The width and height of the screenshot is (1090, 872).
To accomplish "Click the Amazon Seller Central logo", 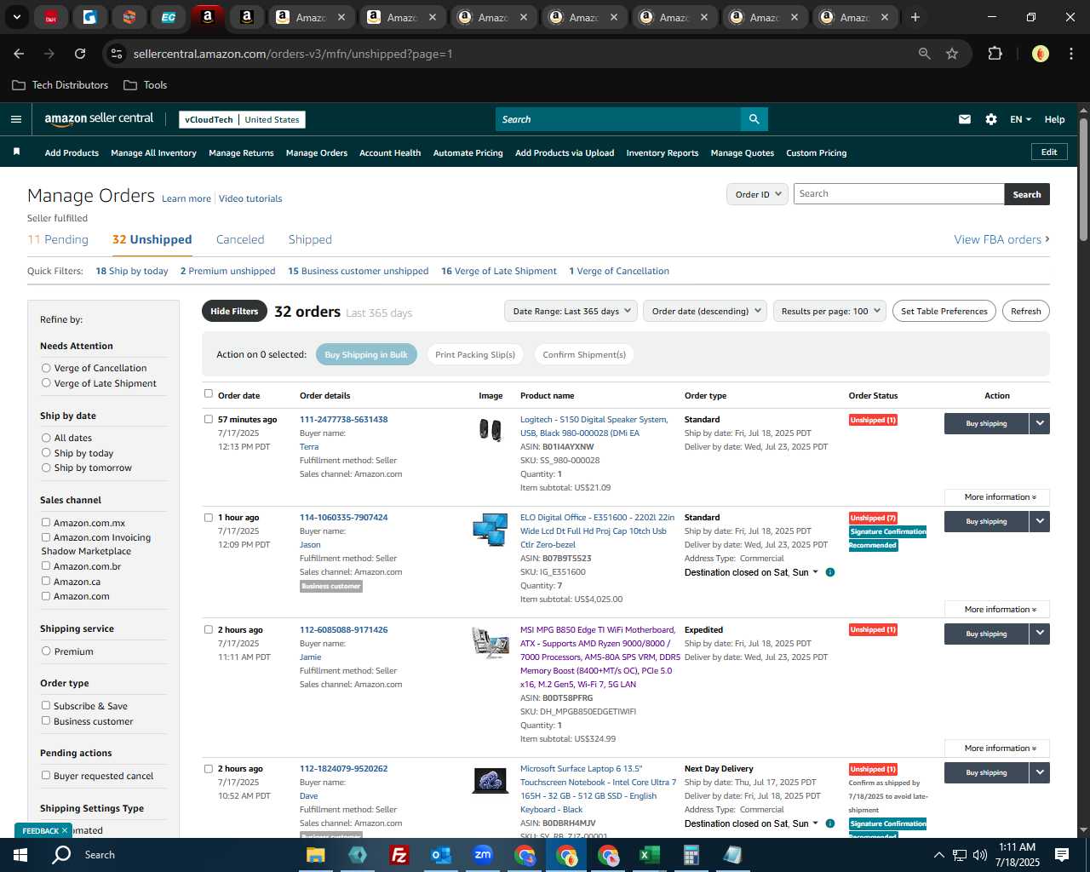I will click(99, 119).
